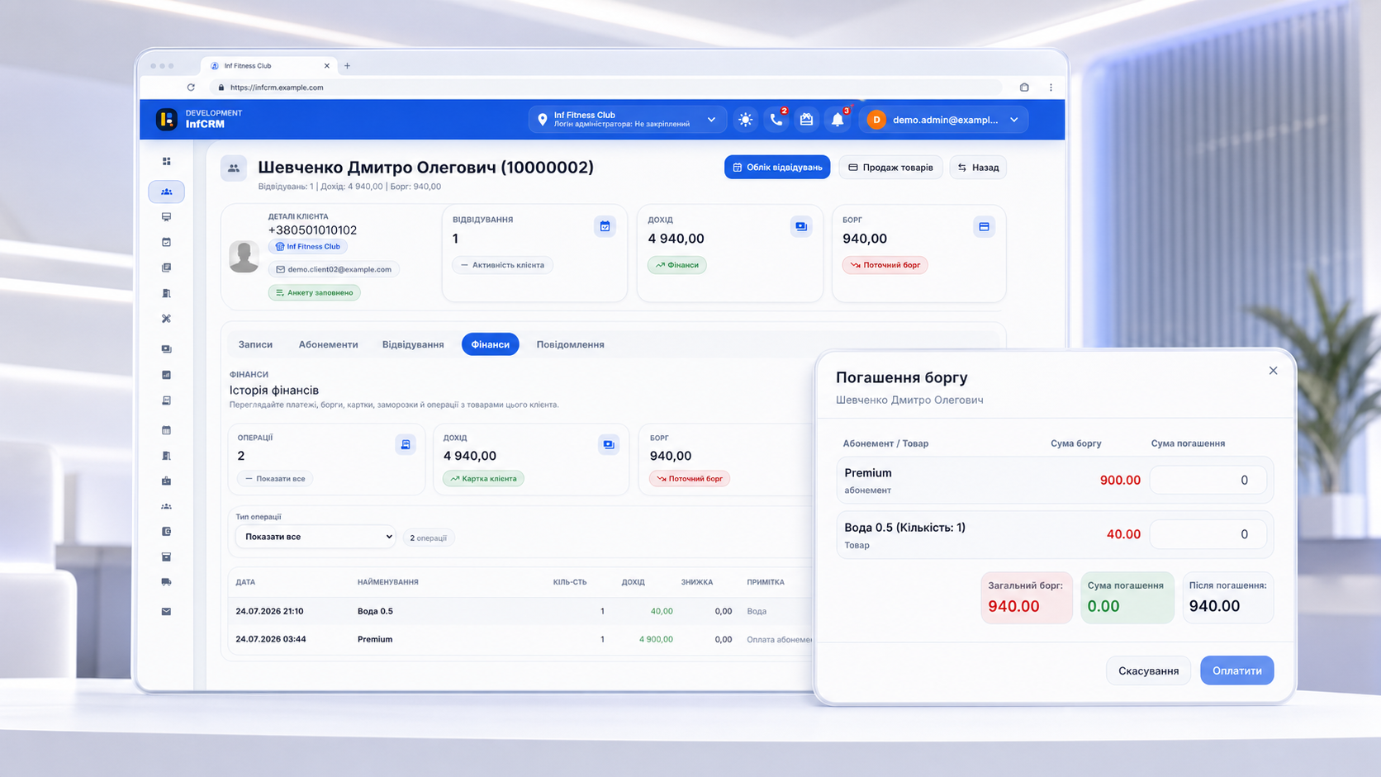Click the InfCRM logo icon
Screen dimensions: 1381x777
(x=166, y=120)
